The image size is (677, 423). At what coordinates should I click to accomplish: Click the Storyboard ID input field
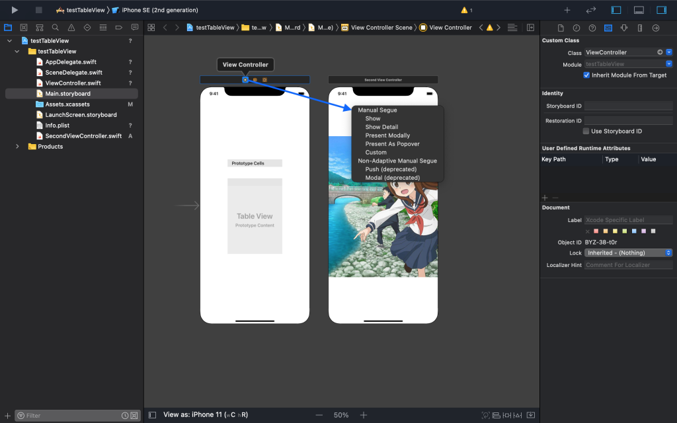click(x=628, y=106)
